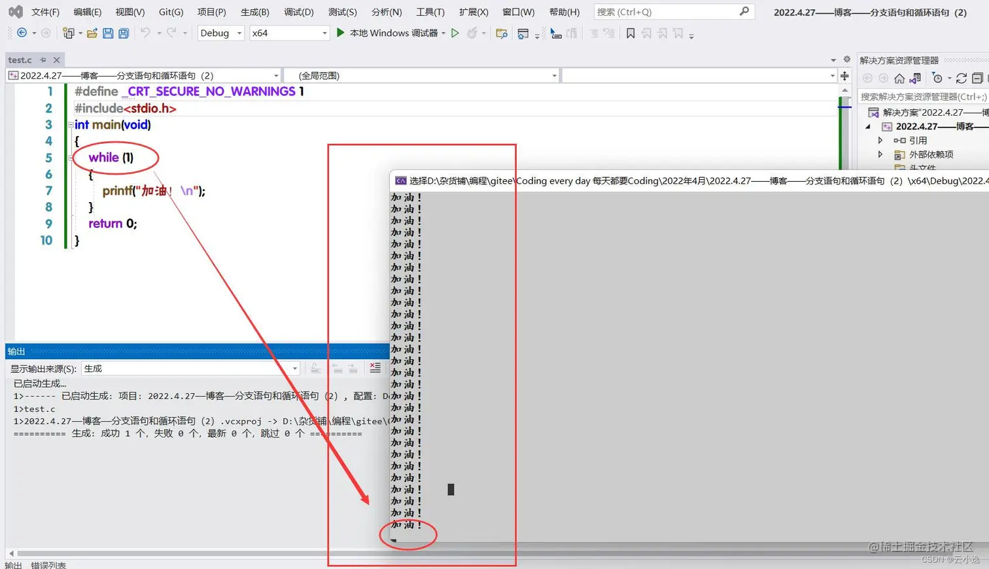Open the 调试(D) menu
The image size is (989, 569).
(299, 12)
